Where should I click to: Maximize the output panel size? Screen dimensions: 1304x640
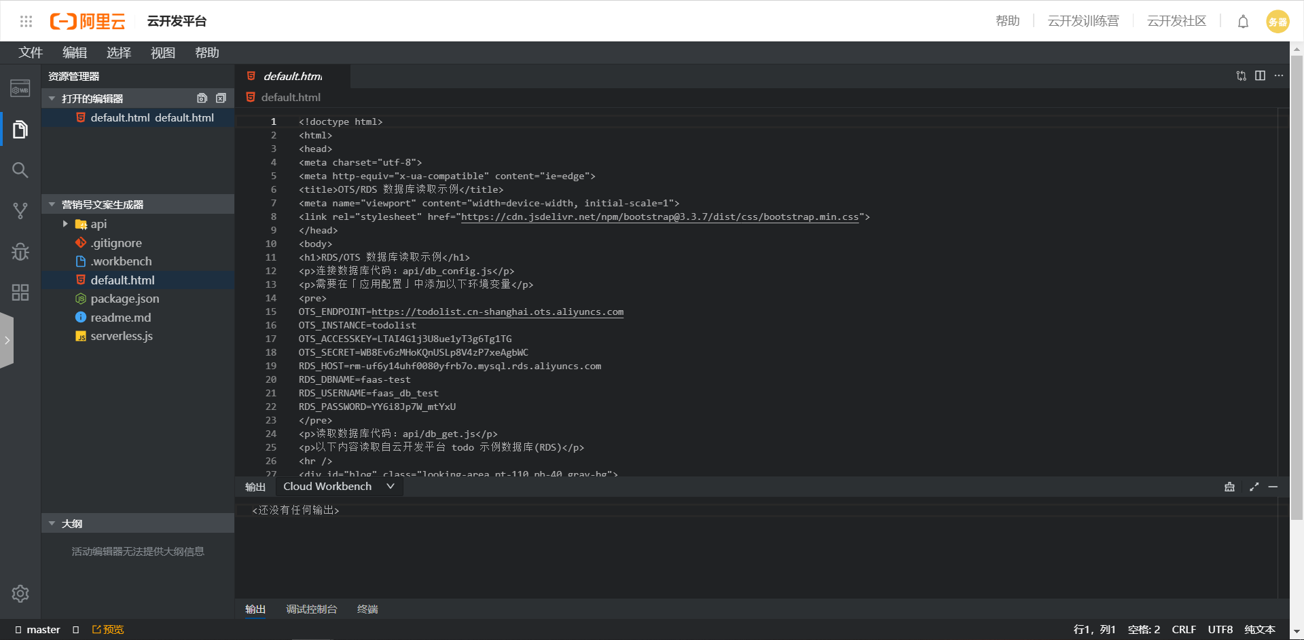[x=1254, y=487]
